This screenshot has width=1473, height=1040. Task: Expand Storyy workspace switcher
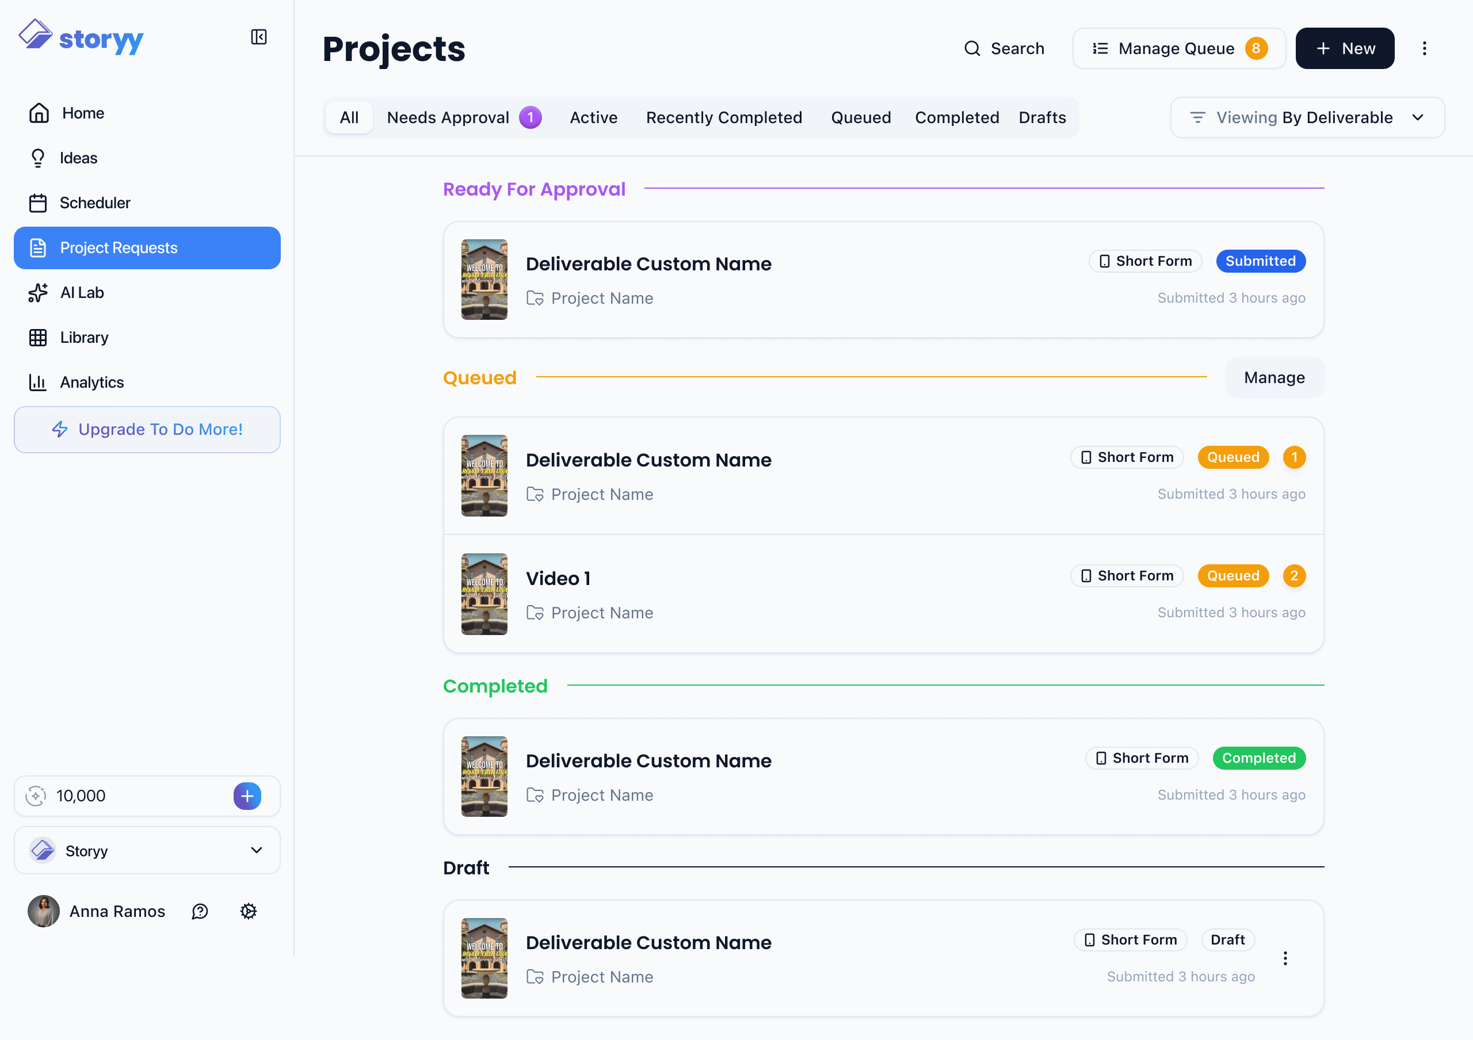click(147, 850)
